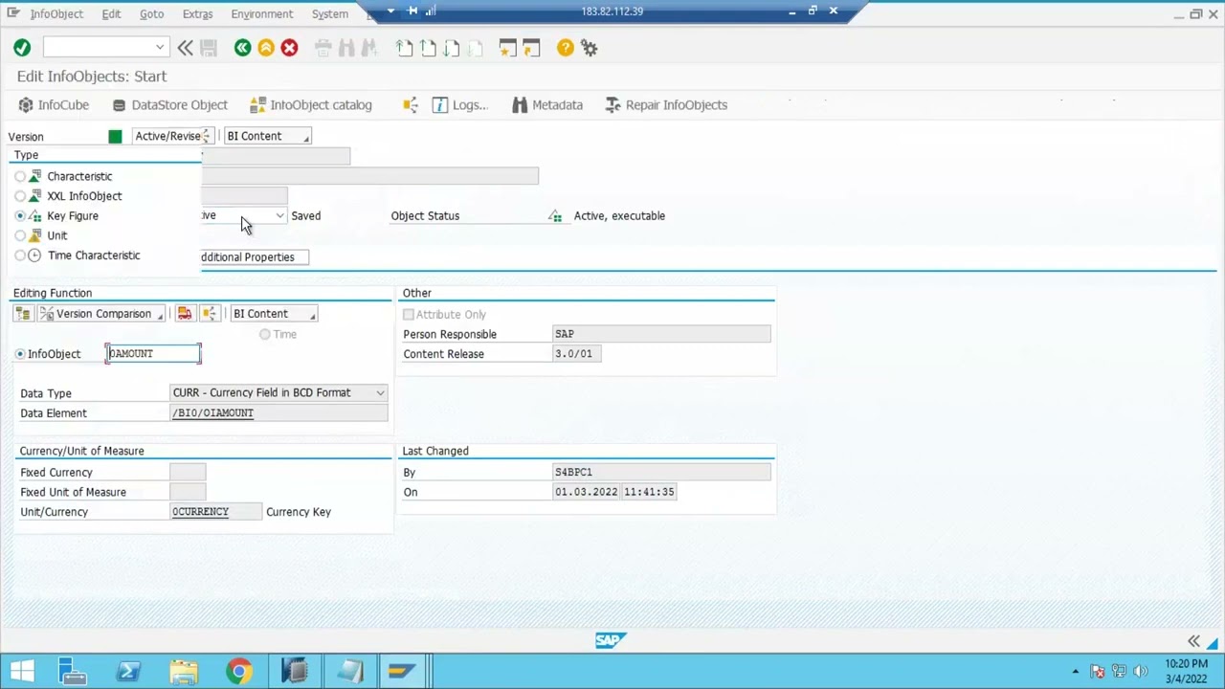The width and height of the screenshot is (1225, 689).
Task: Expand the Version Comparison dropdown
Action: (x=100, y=314)
